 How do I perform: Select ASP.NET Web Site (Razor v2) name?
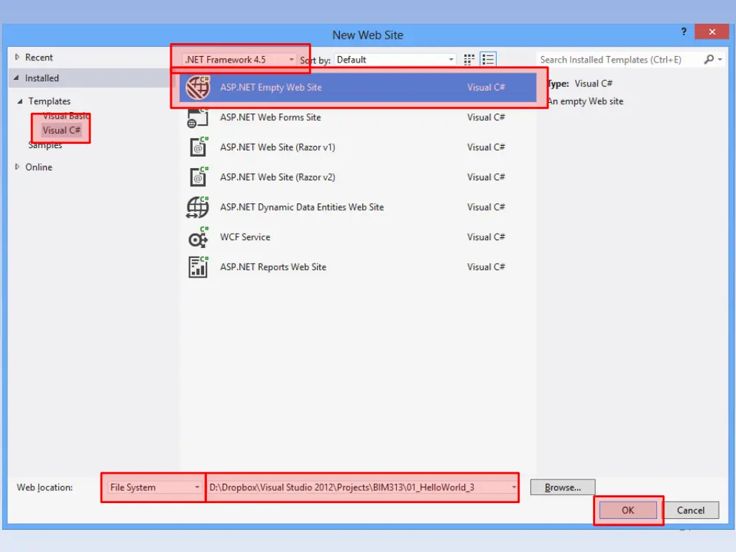point(277,178)
